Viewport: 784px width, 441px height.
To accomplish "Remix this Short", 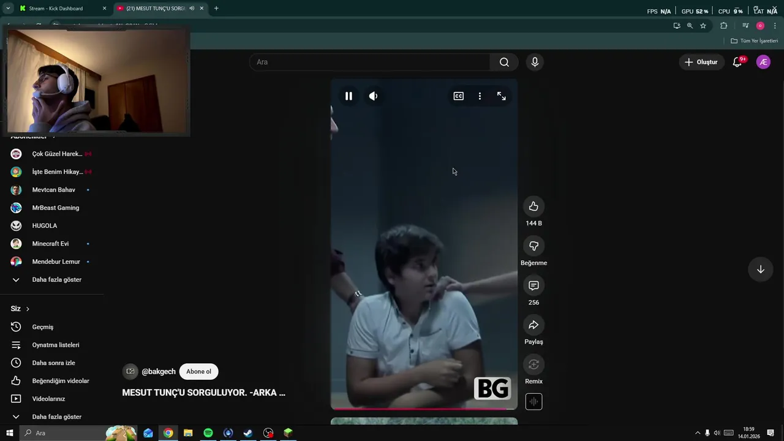I will tap(533, 364).
